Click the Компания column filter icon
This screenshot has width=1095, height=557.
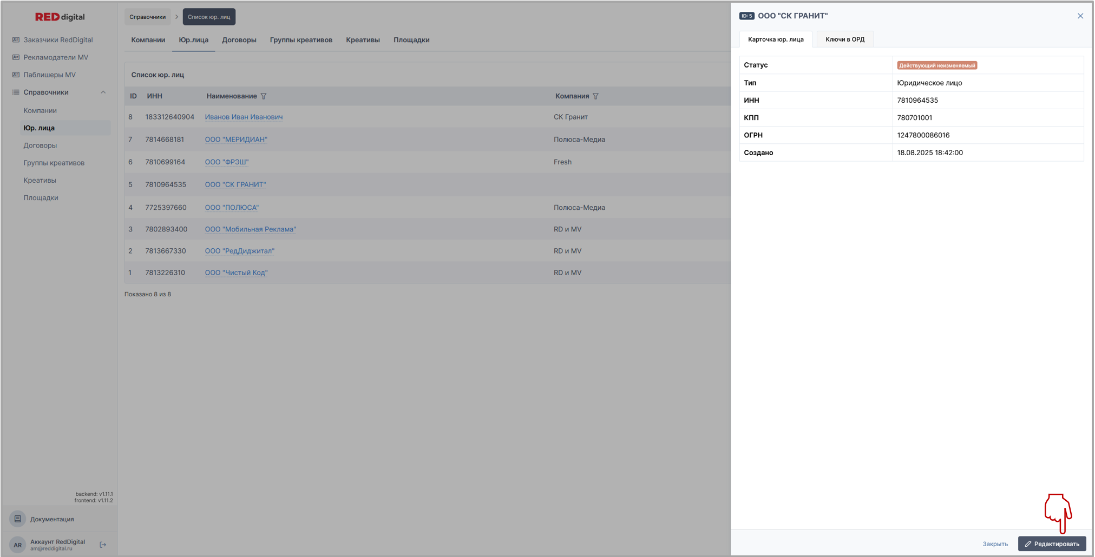click(x=595, y=96)
